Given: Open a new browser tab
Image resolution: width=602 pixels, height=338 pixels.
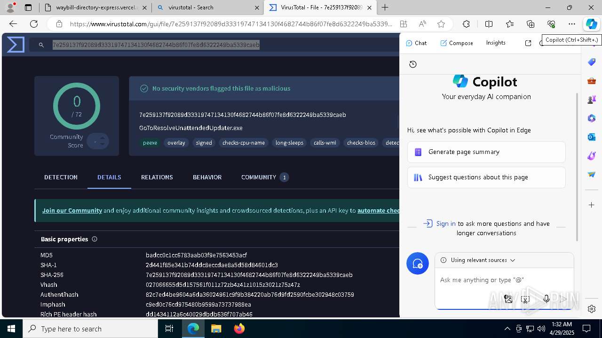Looking at the screenshot, I should pyautogui.click(x=385, y=8).
